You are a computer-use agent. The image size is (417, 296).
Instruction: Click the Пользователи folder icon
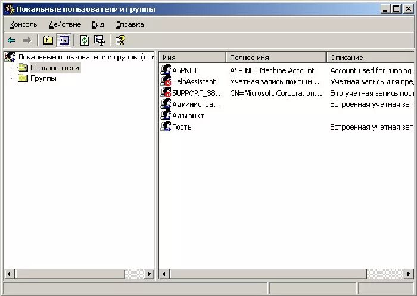click(x=23, y=68)
